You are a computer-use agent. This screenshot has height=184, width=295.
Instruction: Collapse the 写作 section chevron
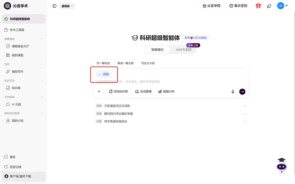pos(42,64)
